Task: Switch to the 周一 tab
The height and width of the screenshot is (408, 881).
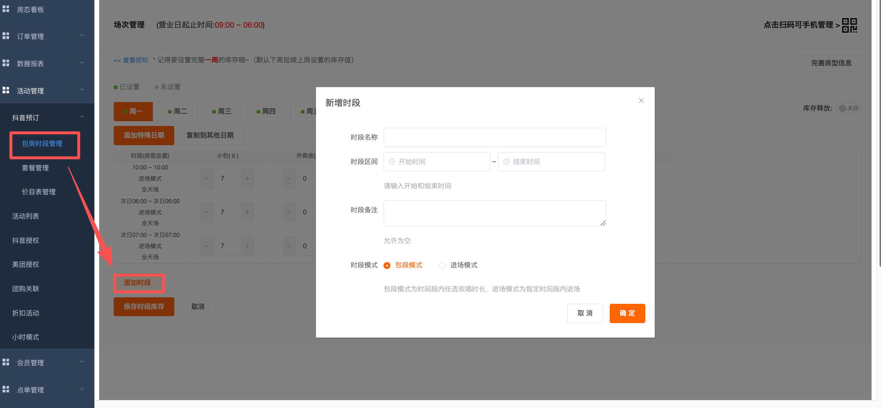Action: [x=133, y=111]
